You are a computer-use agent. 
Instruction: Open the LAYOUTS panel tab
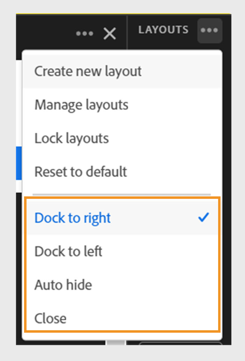(163, 30)
